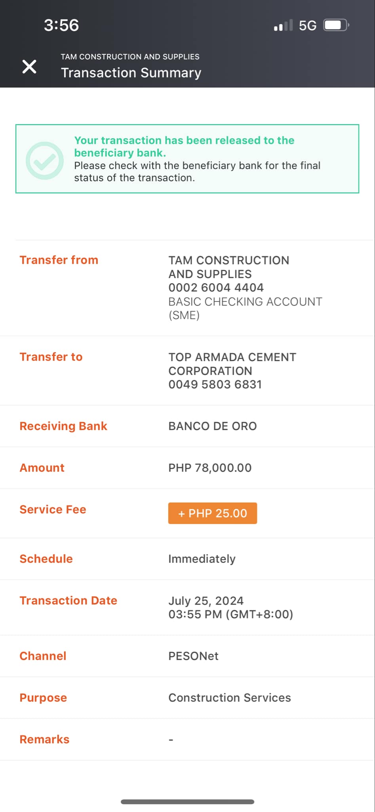
Task: Tap the 3:56 clock in status bar
Action: 61,25
